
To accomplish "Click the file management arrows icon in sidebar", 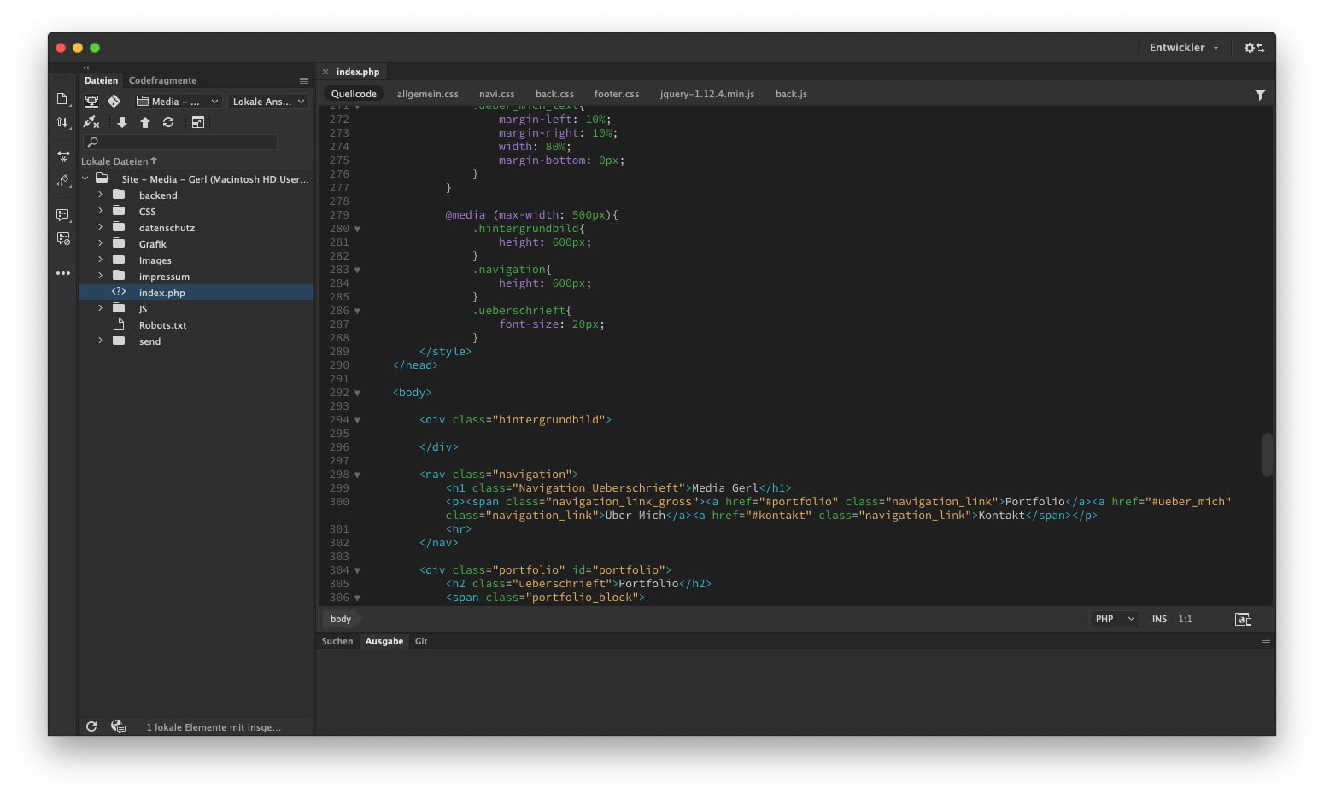I will 62,123.
